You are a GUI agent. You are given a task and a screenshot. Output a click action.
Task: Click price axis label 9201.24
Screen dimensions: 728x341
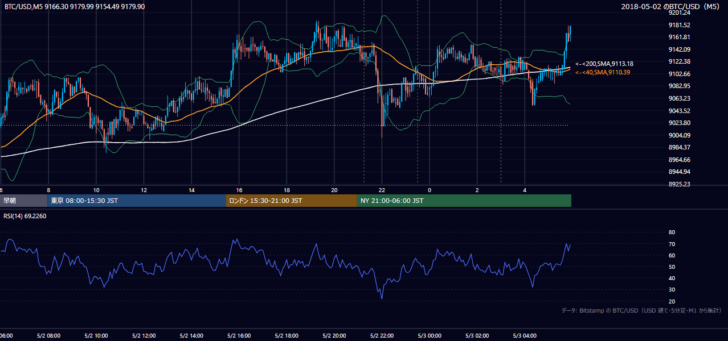679,13
